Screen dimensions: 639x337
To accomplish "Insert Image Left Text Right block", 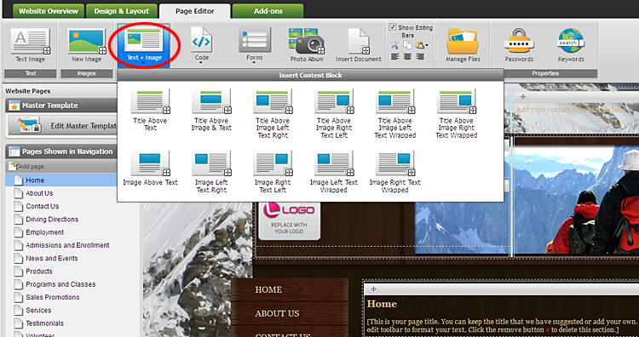I will coord(211,172).
